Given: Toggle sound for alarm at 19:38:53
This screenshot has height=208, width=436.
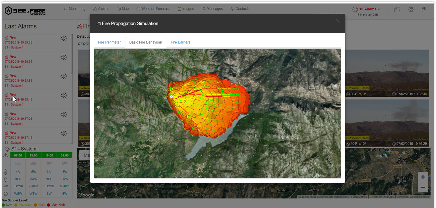Looking at the screenshot, I should pos(64,76).
